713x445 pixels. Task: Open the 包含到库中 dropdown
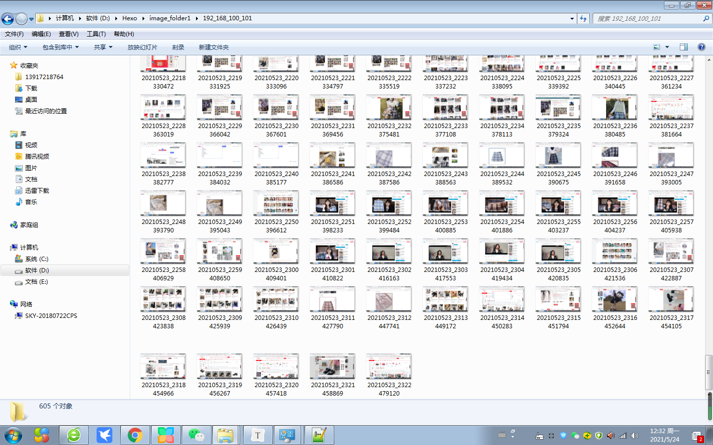(61, 47)
